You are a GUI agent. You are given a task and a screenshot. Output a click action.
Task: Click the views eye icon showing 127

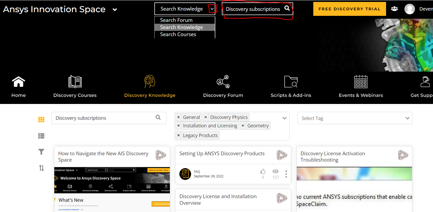click(275, 172)
